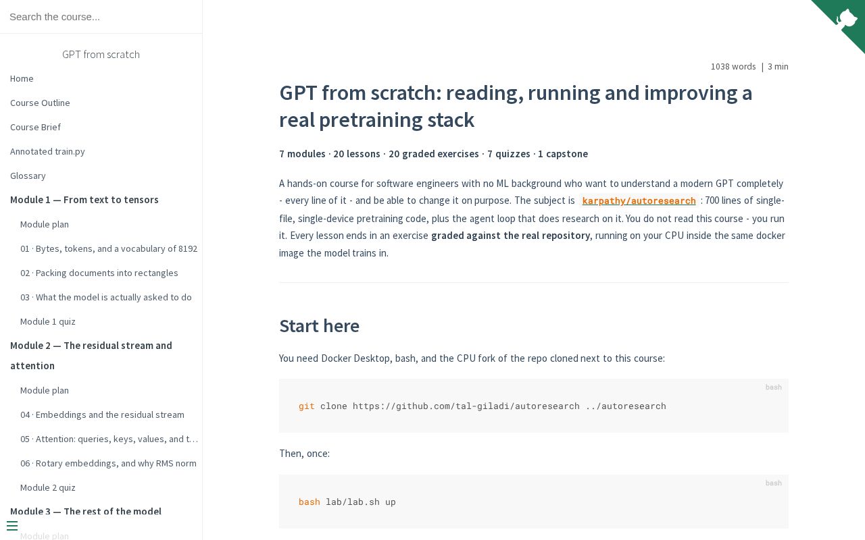Follow the karpathy/autoresearch repository link
The height and width of the screenshot is (540, 865).
[x=639, y=200]
